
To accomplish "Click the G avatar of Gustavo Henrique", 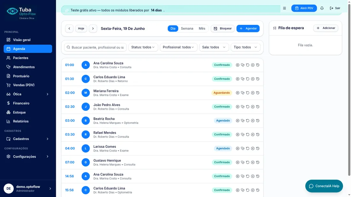I will (x=86, y=162).
